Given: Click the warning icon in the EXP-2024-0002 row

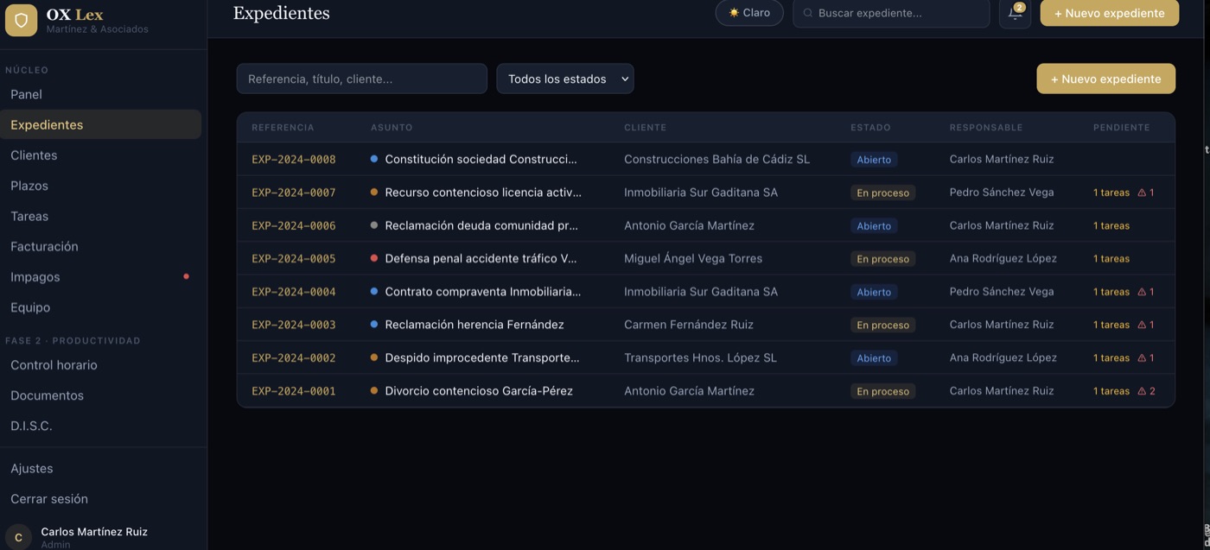Looking at the screenshot, I should [x=1142, y=357].
